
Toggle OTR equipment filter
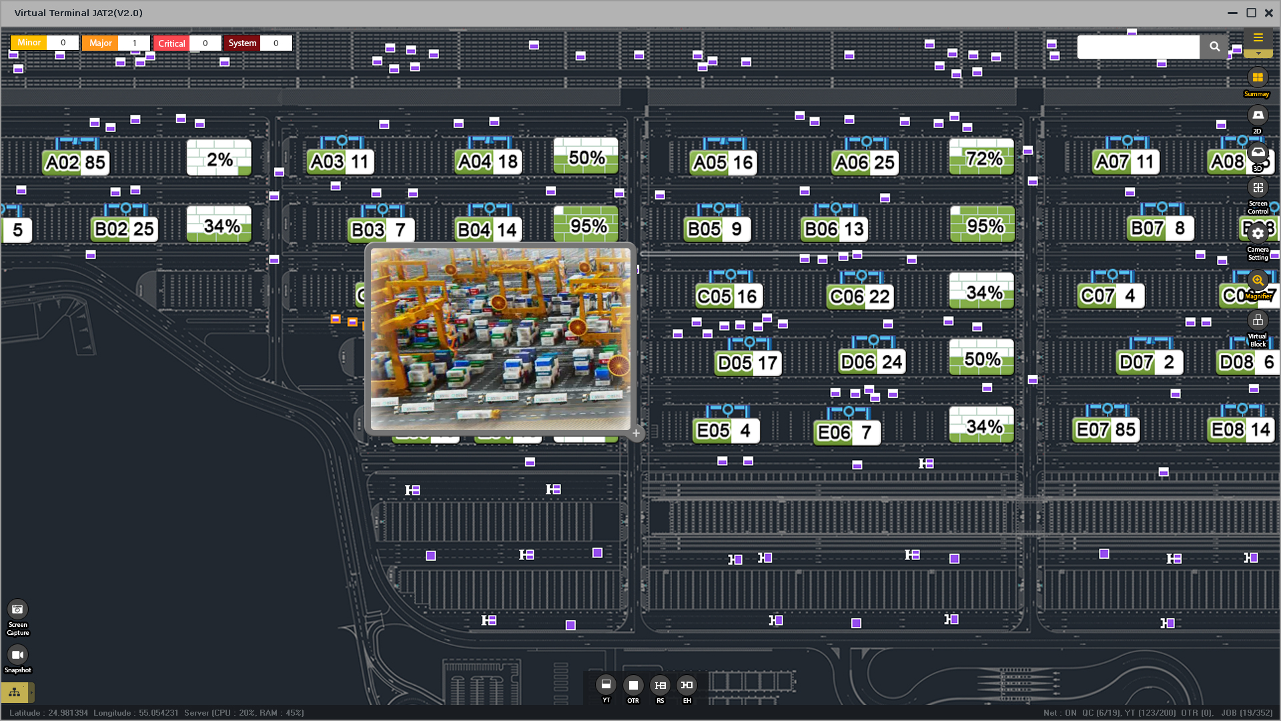pyautogui.click(x=633, y=685)
